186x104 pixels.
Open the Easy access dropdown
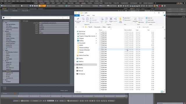pyautogui.click(x=127, y=20)
